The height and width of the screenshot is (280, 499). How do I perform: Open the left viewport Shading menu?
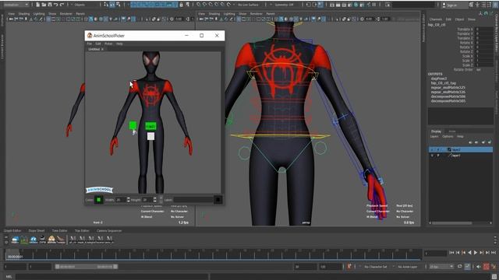pos(24,14)
